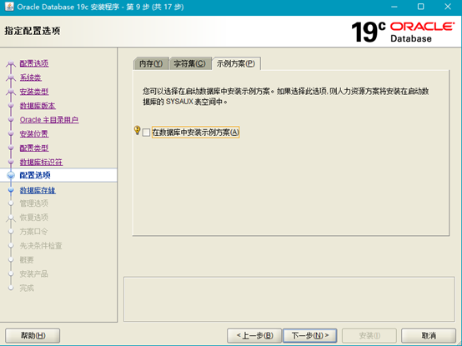Viewport: 462px width, 346px height.
Task: Maximize the installer window
Action: click(x=421, y=7)
